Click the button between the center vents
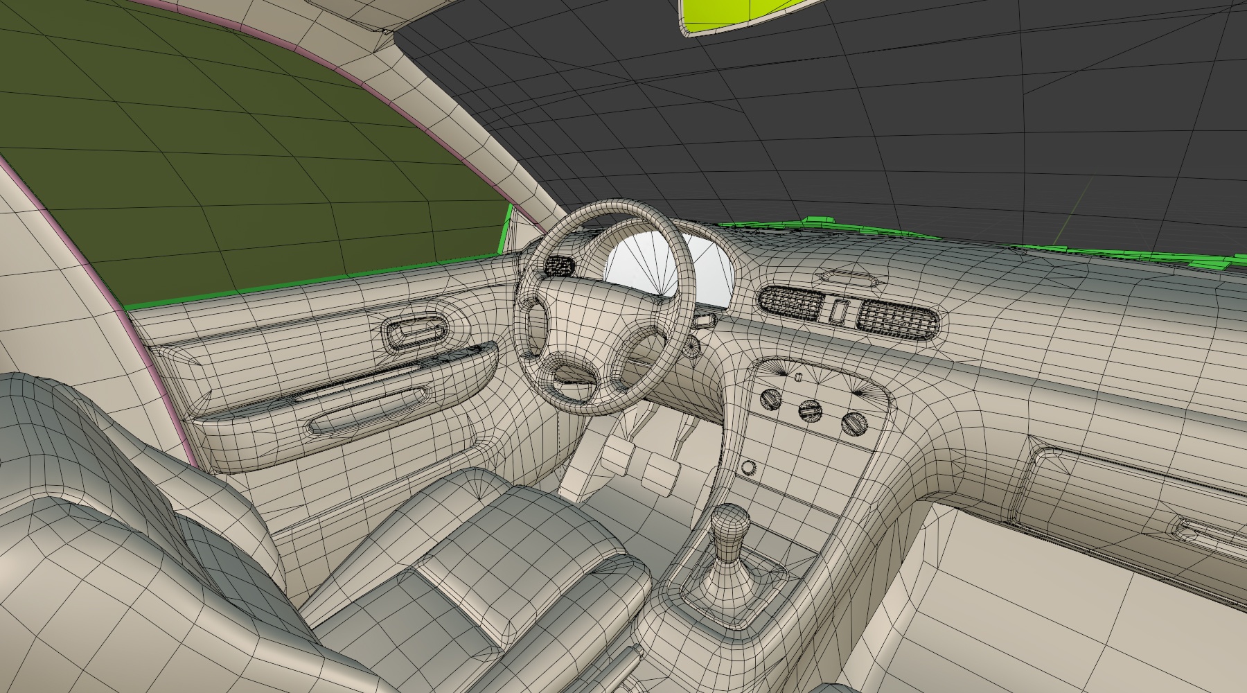 (x=840, y=311)
